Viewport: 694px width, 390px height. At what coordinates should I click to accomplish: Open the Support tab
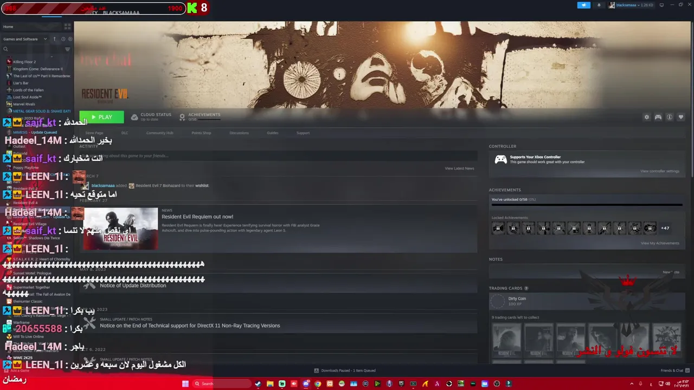[303, 133]
